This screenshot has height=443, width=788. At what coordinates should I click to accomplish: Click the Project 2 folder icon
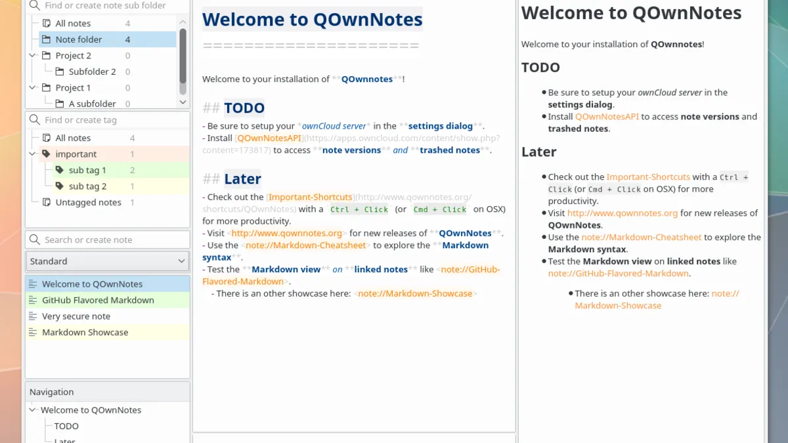tap(47, 56)
